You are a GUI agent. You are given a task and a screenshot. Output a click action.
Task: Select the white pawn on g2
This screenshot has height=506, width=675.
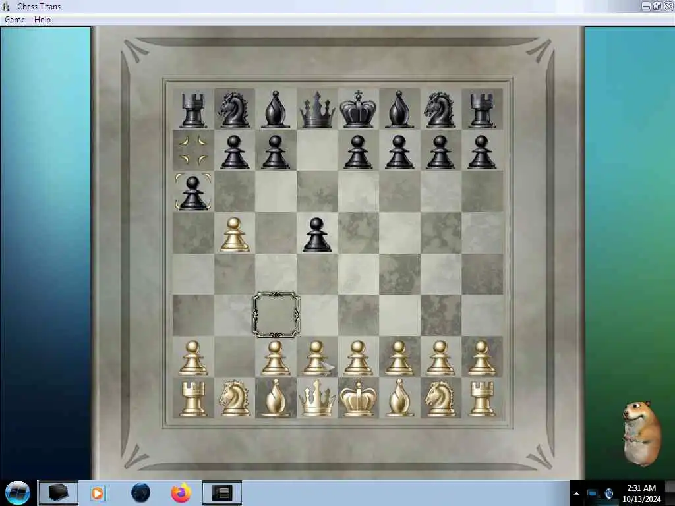(x=440, y=358)
